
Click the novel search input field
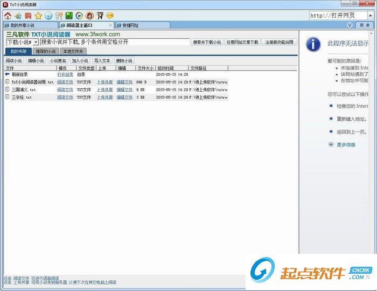115,42
